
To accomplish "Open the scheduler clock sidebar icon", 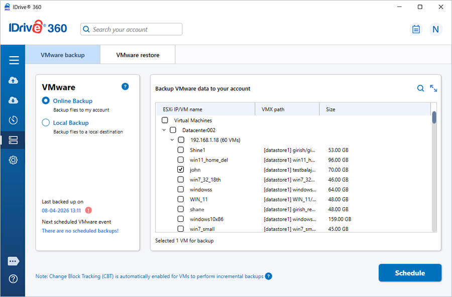I will click(x=13, y=120).
